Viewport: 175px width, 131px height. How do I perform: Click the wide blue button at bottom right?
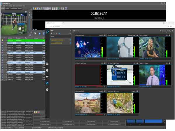click(x=153, y=121)
